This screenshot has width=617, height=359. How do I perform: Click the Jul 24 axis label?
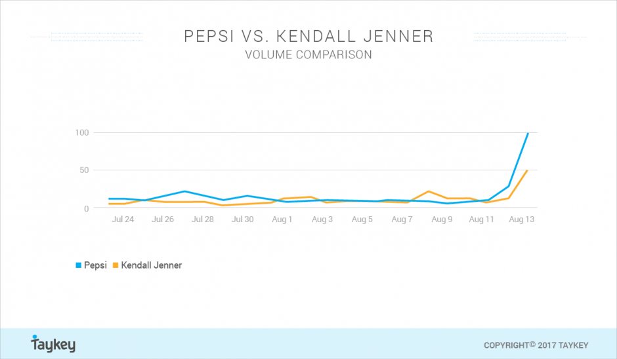pos(123,219)
